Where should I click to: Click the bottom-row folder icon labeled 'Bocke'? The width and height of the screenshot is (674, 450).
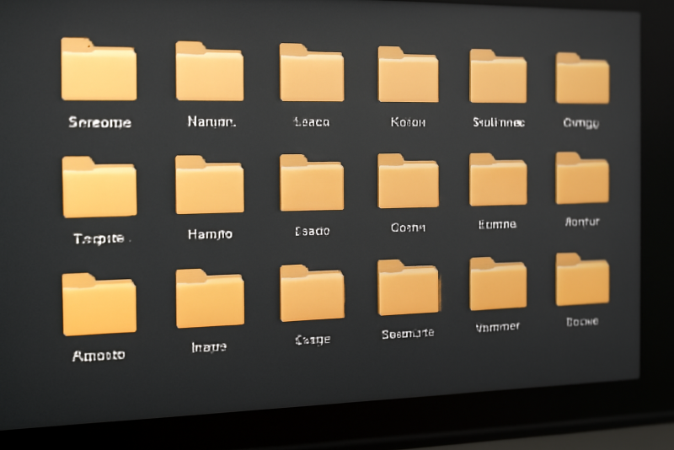(582, 280)
